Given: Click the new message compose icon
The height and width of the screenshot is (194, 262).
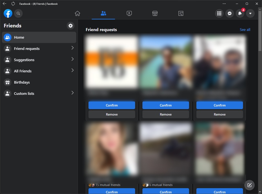Looking at the screenshot, I should (249, 185).
